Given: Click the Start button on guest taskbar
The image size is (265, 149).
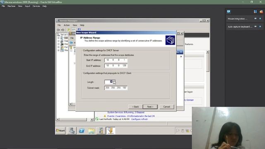Looking at the screenshot, I should pyautogui.click(x=60, y=131).
